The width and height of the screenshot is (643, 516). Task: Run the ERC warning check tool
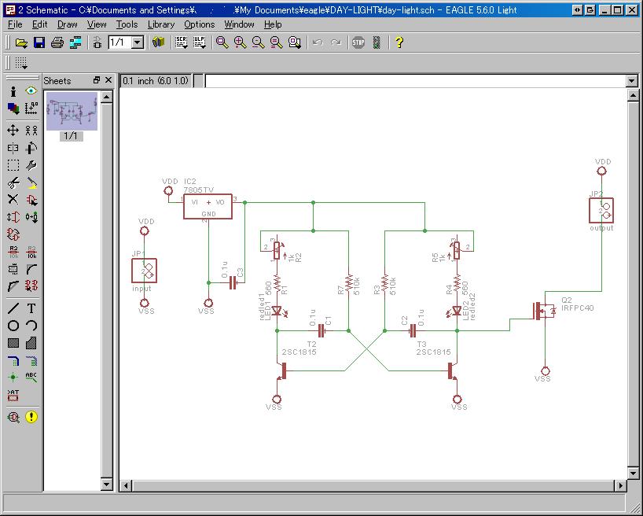point(31,417)
